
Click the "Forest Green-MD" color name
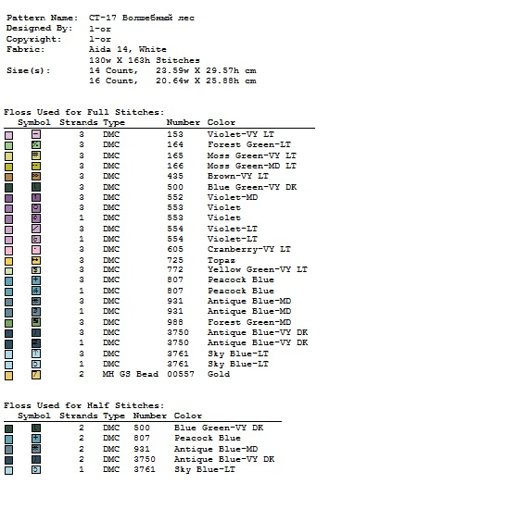[x=249, y=322]
